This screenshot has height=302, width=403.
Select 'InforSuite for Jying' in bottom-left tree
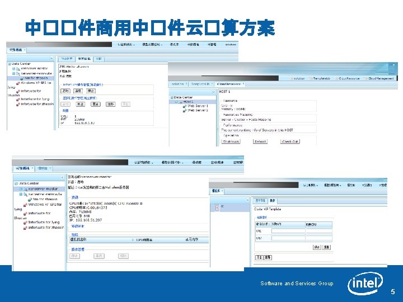44,222
